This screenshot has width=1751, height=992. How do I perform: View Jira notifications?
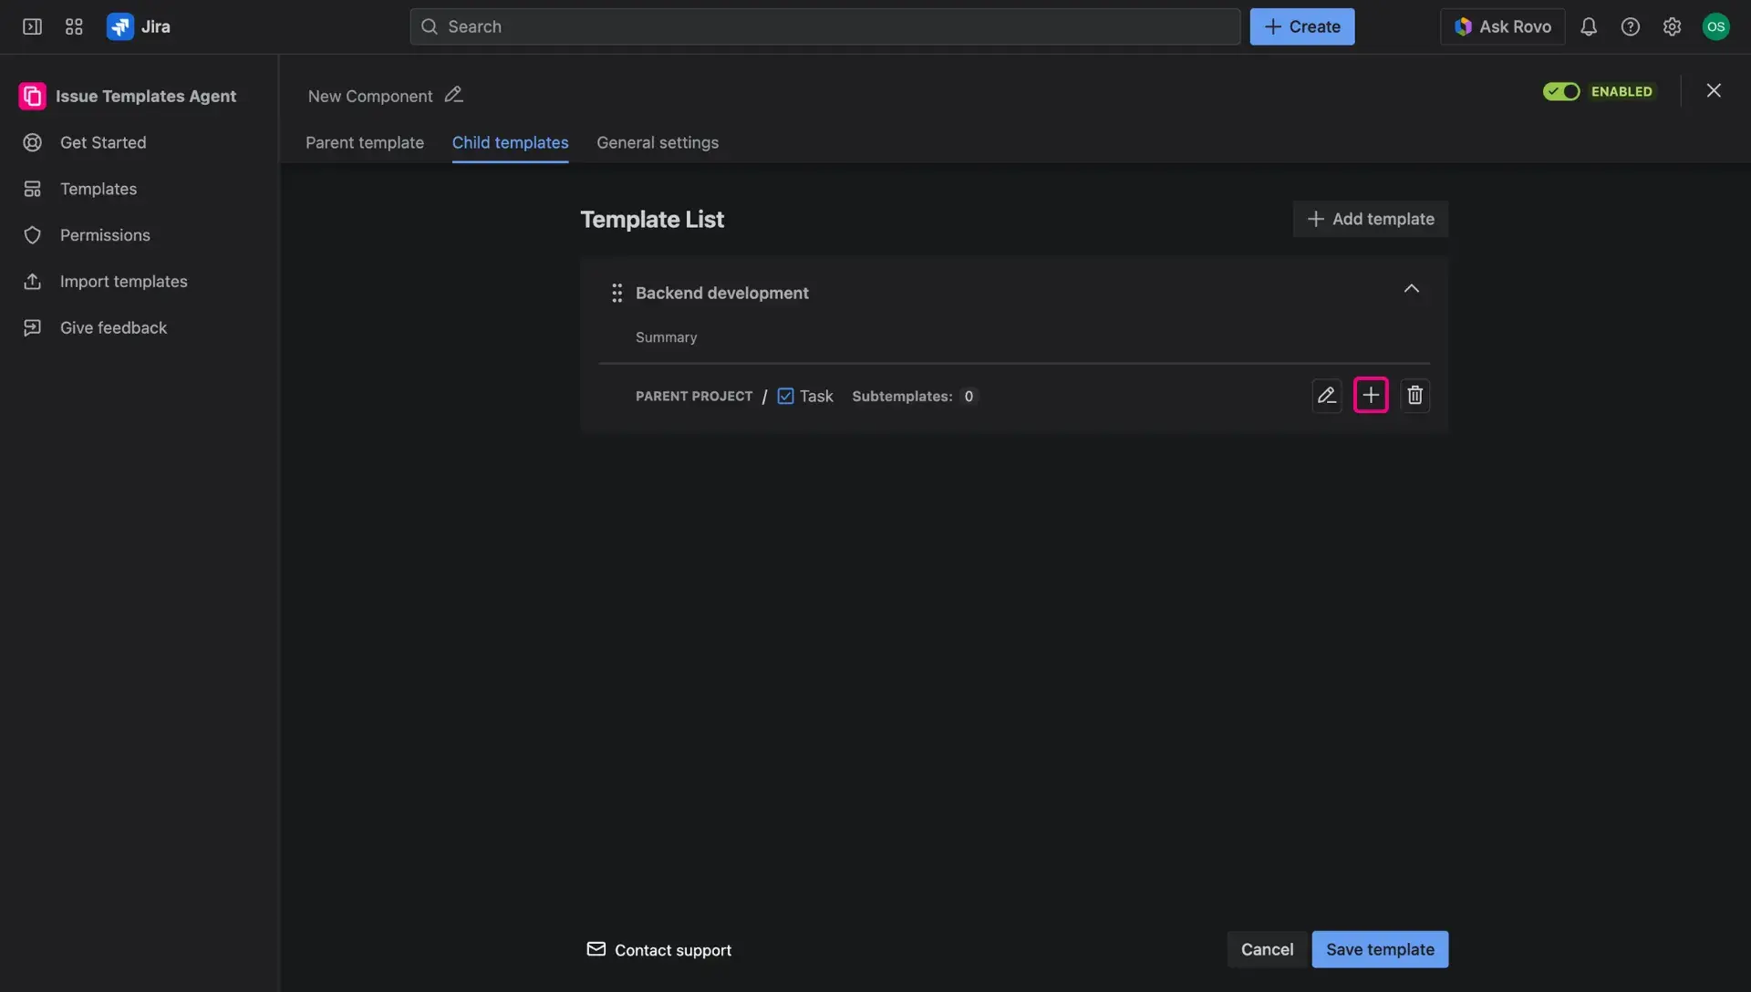pyautogui.click(x=1589, y=26)
